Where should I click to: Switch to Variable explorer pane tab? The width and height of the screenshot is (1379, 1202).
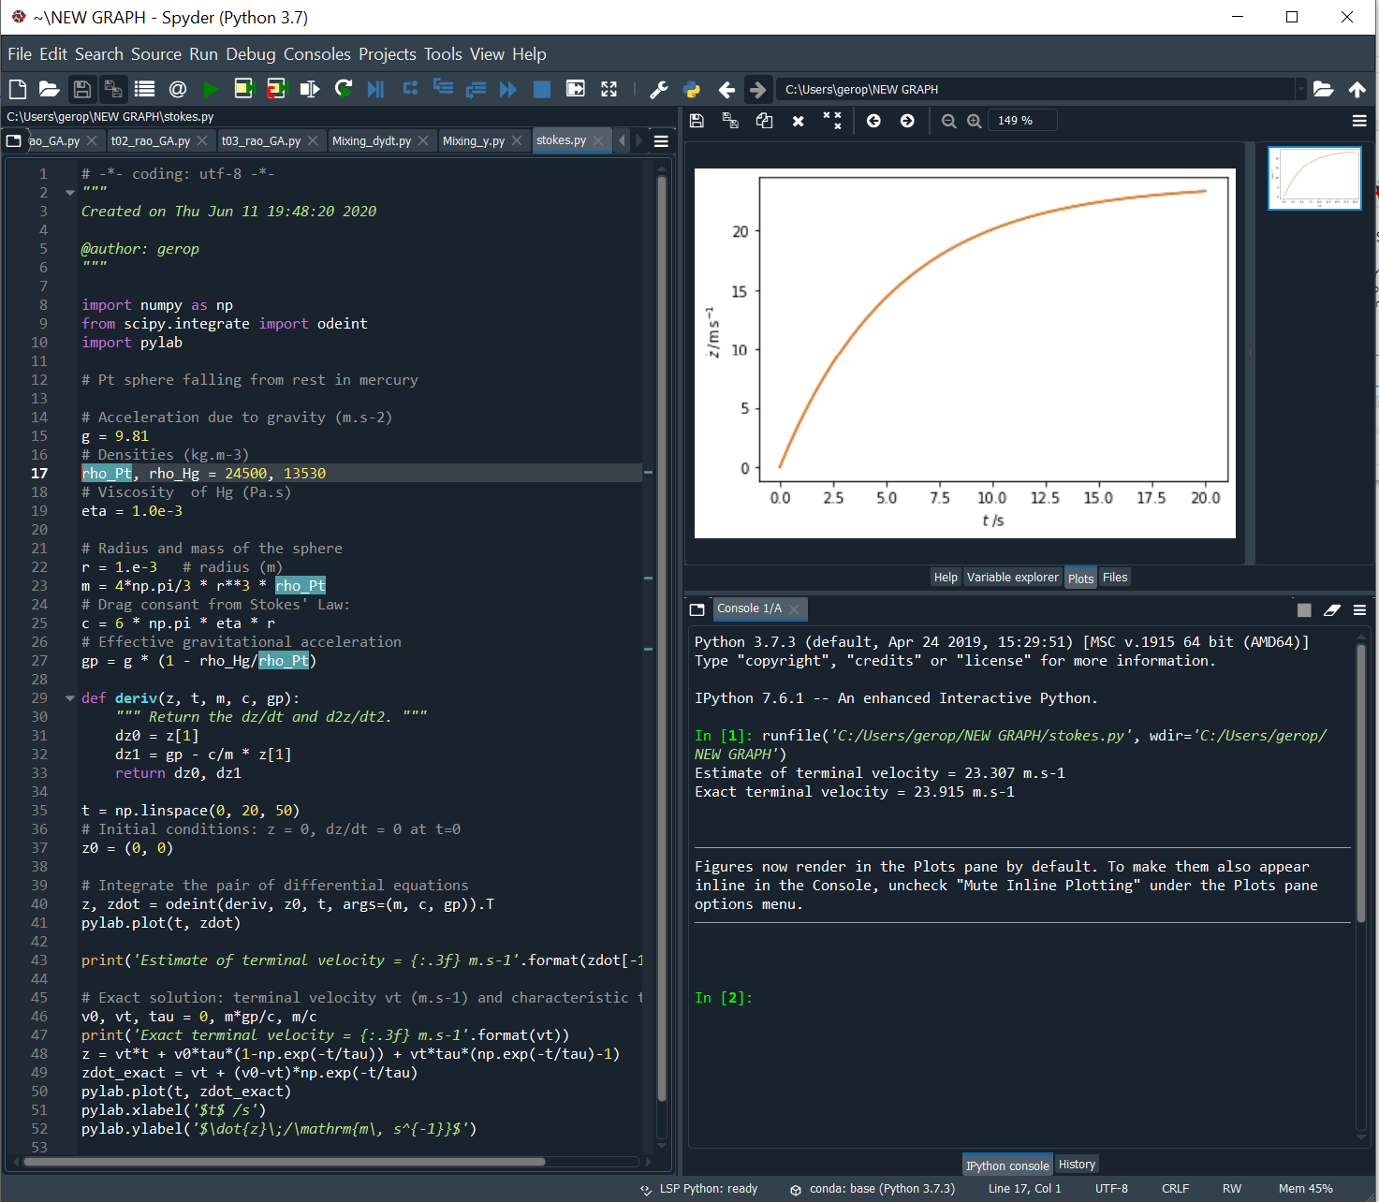tap(1013, 578)
